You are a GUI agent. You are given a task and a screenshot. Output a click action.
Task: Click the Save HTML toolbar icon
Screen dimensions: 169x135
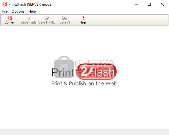pos(46,18)
